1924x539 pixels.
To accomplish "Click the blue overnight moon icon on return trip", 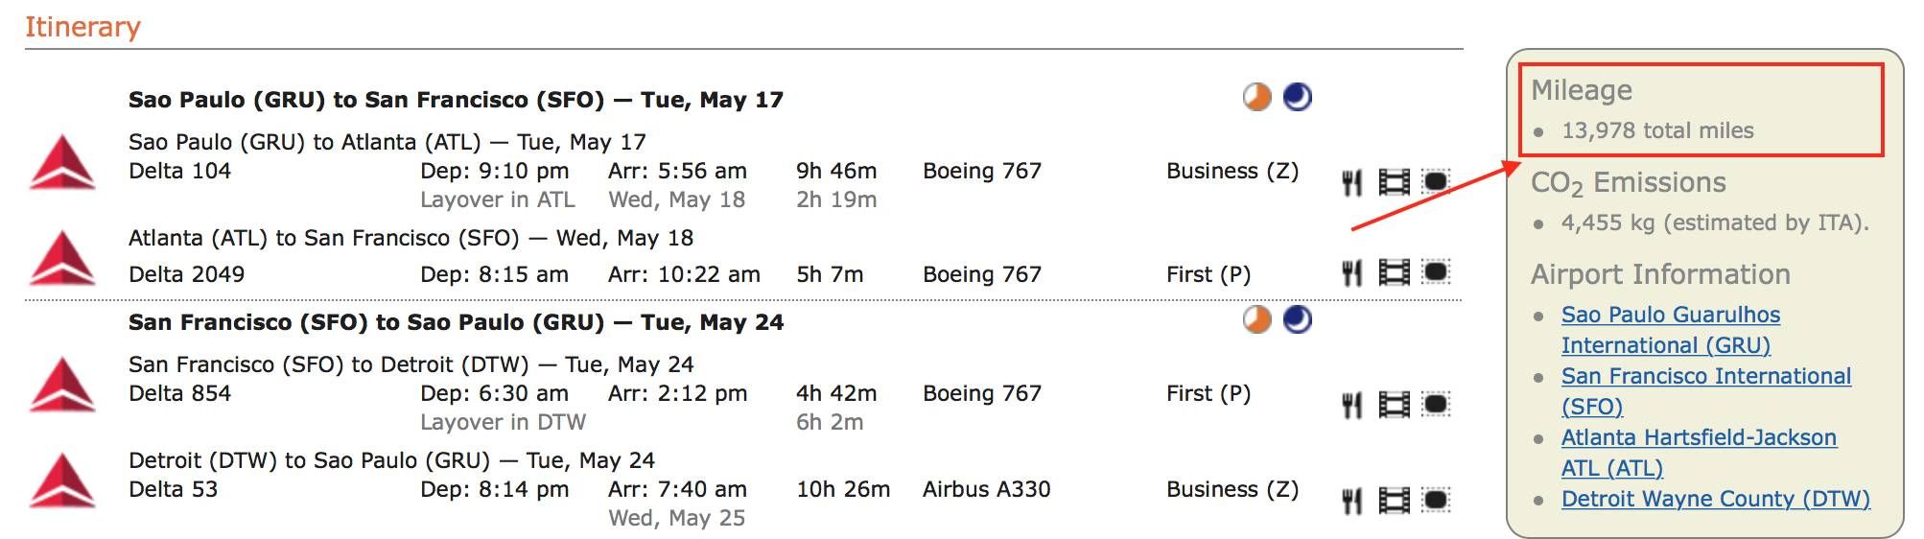I will [x=1298, y=319].
